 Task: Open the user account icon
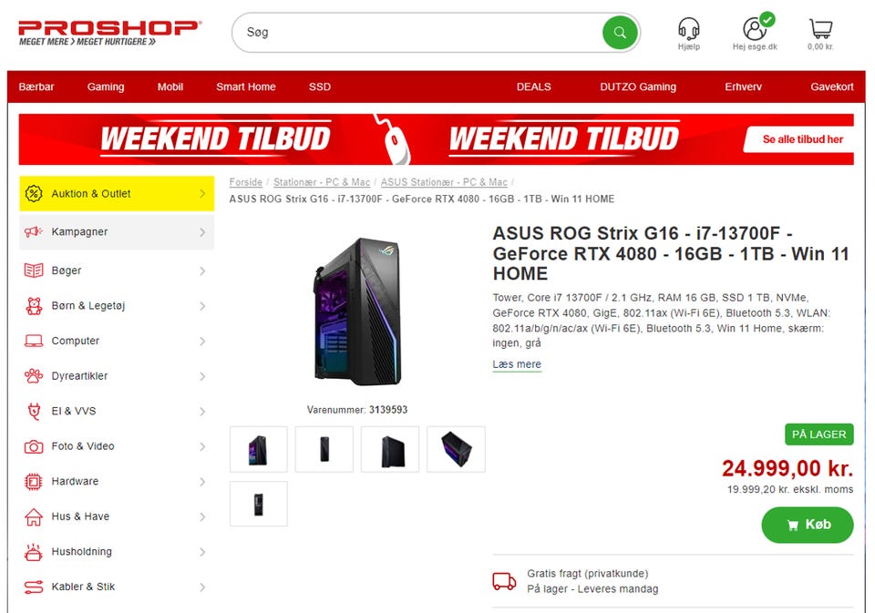point(755,28)
